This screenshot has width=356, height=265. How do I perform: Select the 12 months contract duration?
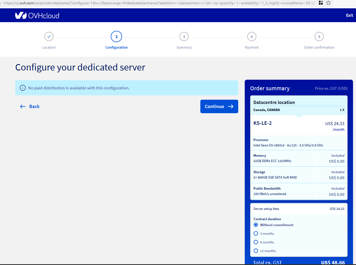click(256, 251)
